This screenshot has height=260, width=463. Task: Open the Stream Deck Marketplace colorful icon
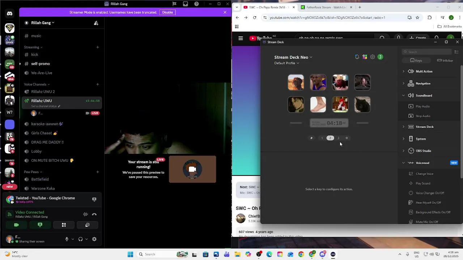pyautogui.click(x=365, y=57)
